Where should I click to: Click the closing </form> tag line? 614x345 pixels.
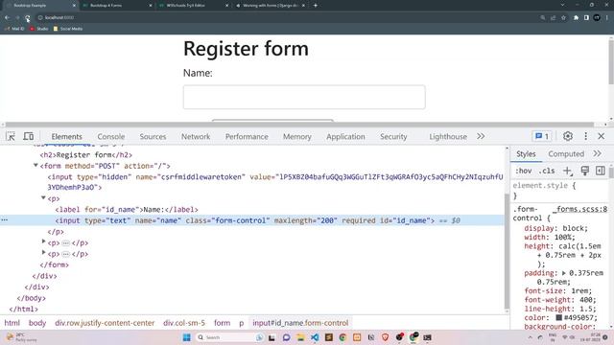54,264
